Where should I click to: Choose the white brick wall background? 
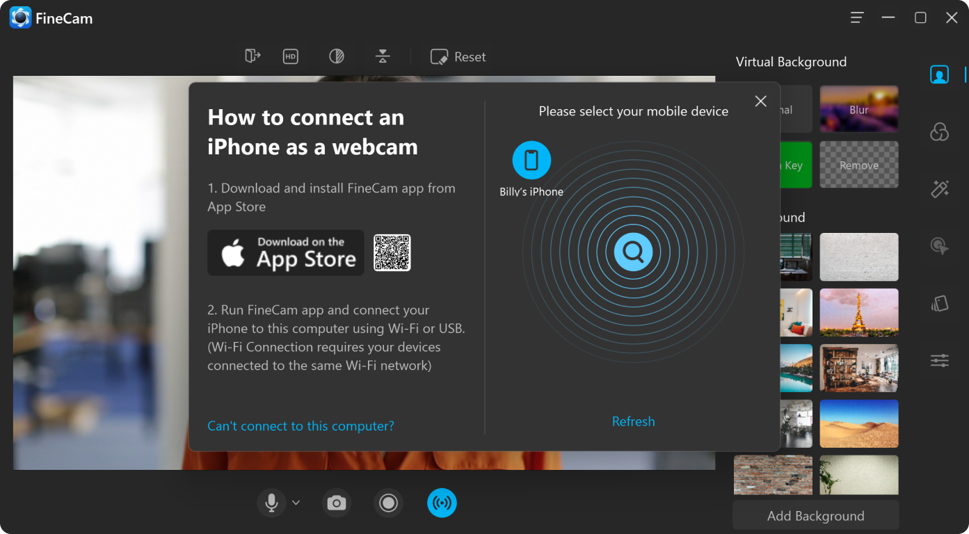click(859, 257)
